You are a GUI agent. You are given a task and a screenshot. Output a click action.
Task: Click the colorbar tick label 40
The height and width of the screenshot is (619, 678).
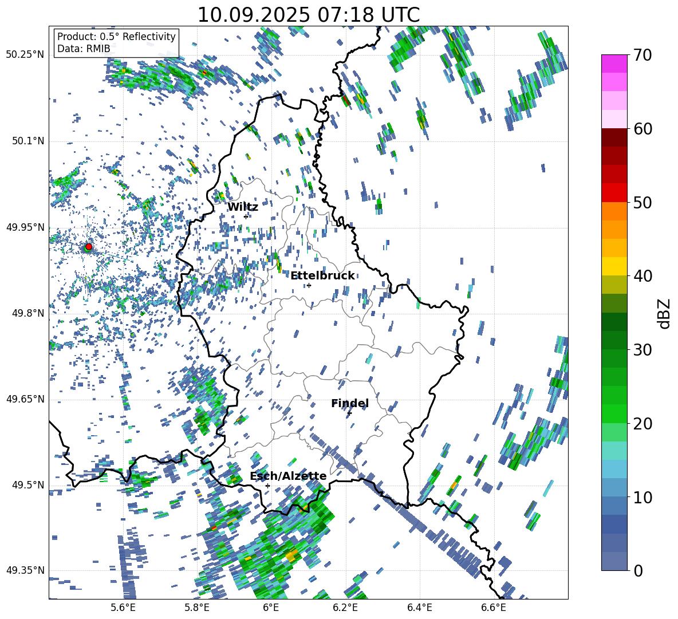point(642,276)
